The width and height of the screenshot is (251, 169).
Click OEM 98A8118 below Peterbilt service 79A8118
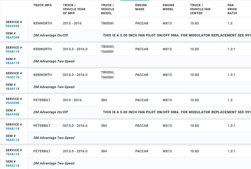tap(13, 166)
